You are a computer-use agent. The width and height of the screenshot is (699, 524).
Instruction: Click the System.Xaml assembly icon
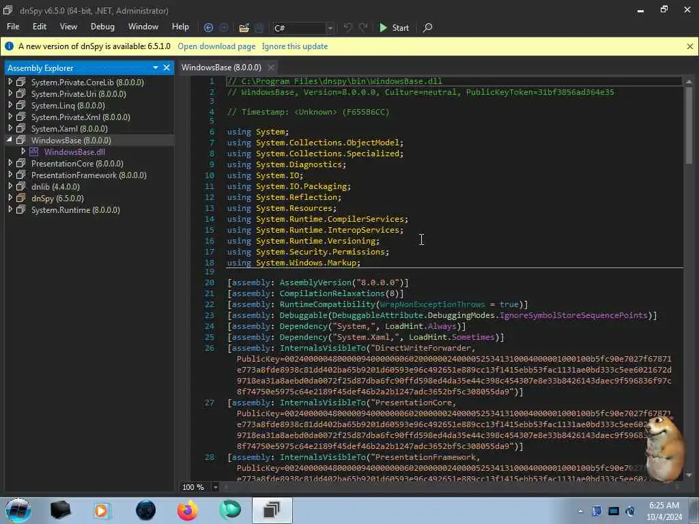coord(21,128)
